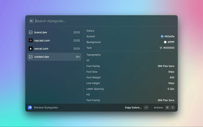This screenshot has width=203, height=127.
Task: Click the blue Accent color swatch
Action: (x=162, y=37)
